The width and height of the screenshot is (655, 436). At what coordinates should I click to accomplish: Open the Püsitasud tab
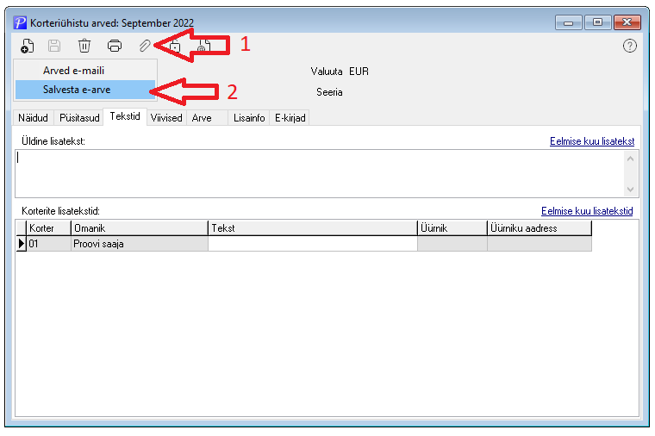click(79, 118)
